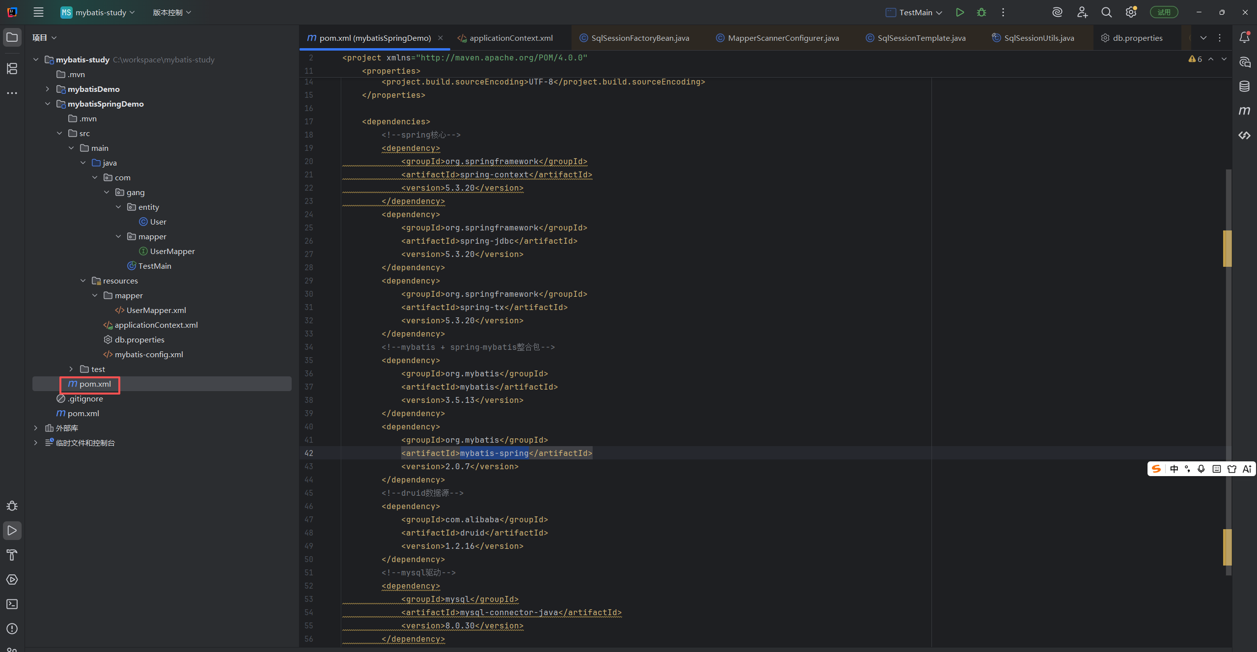This screenshot has width=1257, height=652.
Task: Debug TestMain with bug icon
Action: [x=981, y=12]
